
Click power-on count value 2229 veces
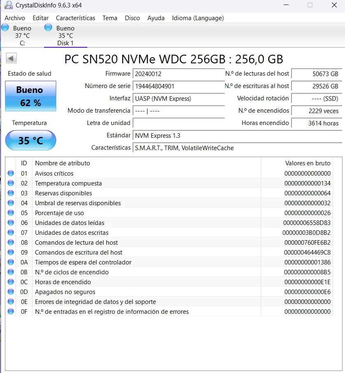click(x=317, y=111)
